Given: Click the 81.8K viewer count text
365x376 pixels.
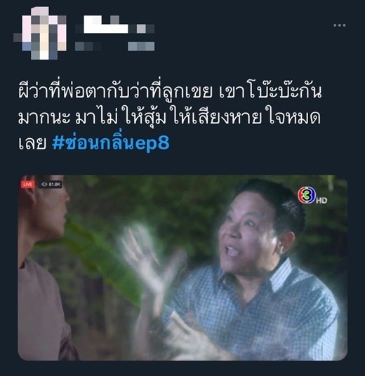Looking at the screenshot, I should tap(55, 184).
